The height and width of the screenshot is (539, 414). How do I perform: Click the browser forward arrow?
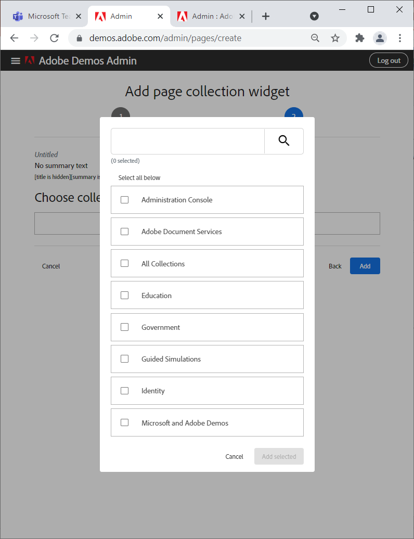pyautogui.click(x=34, y=38)
